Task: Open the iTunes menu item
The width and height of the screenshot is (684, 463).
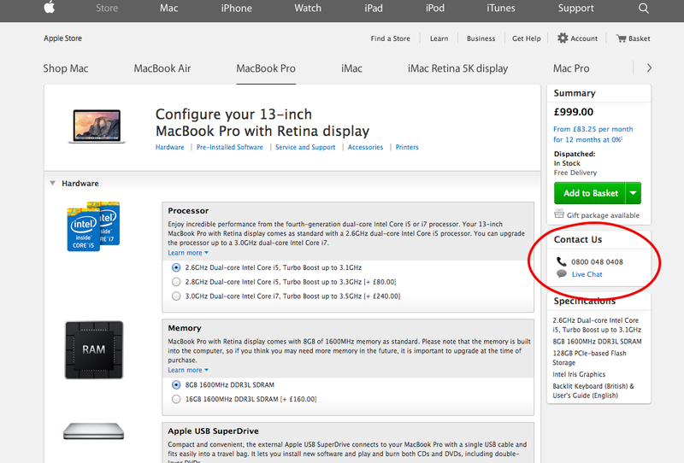Action: click(501, 9)
